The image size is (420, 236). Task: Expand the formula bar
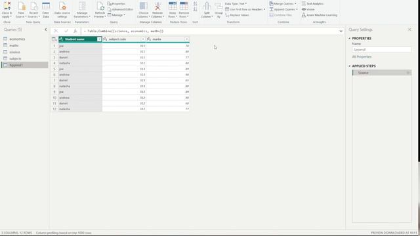[341, 31]
